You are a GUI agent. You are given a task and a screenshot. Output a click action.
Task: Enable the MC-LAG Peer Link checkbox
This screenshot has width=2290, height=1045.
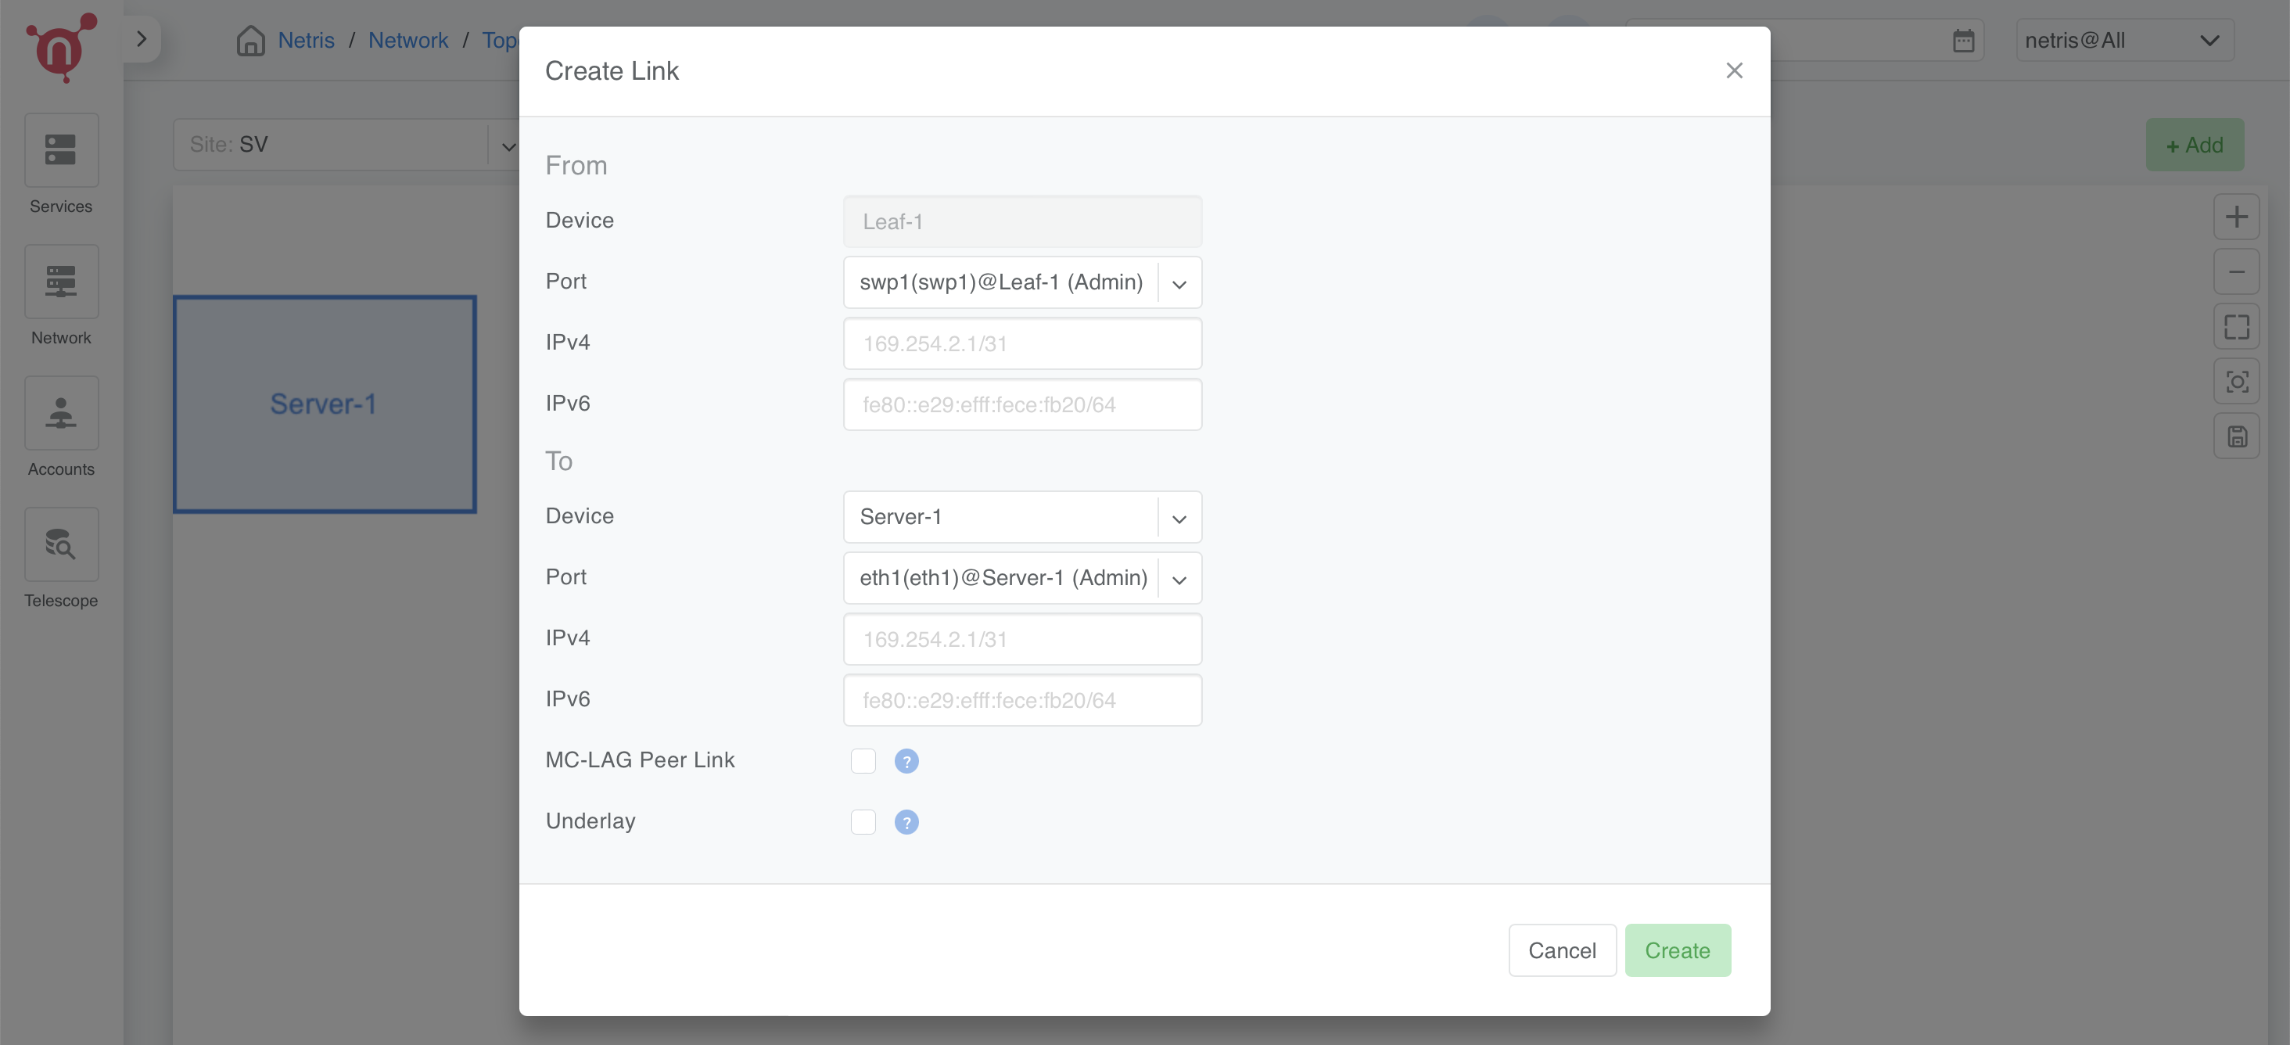pos(863,760)
